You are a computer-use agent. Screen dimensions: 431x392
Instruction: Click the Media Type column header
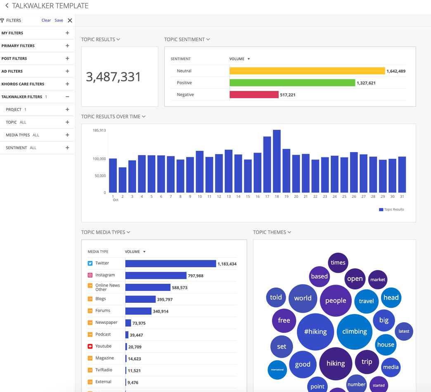tap(98, 252)
